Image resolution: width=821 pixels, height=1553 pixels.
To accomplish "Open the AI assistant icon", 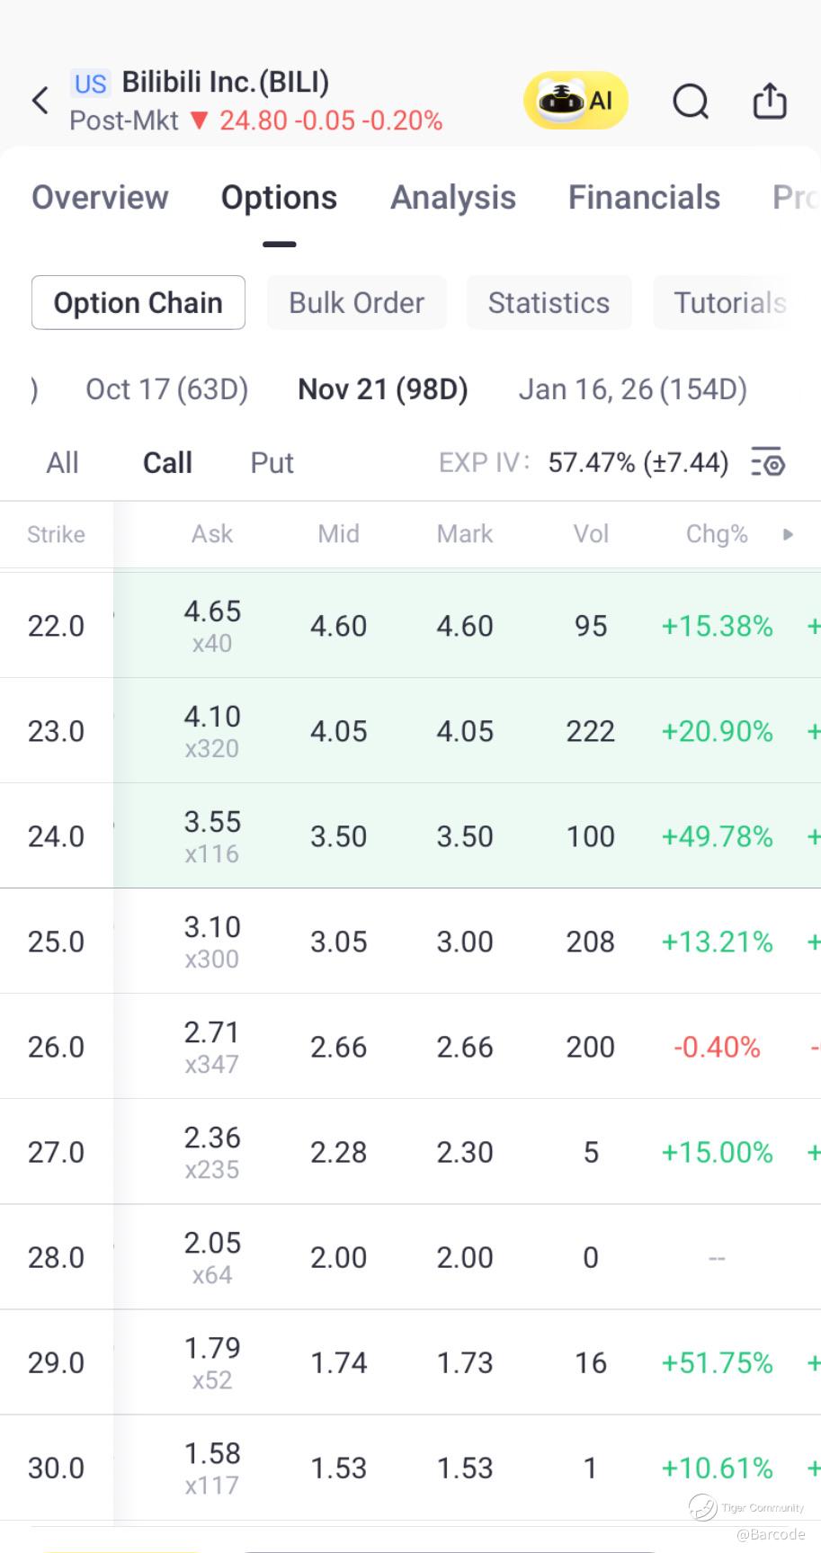I will [x=576, y=101].
